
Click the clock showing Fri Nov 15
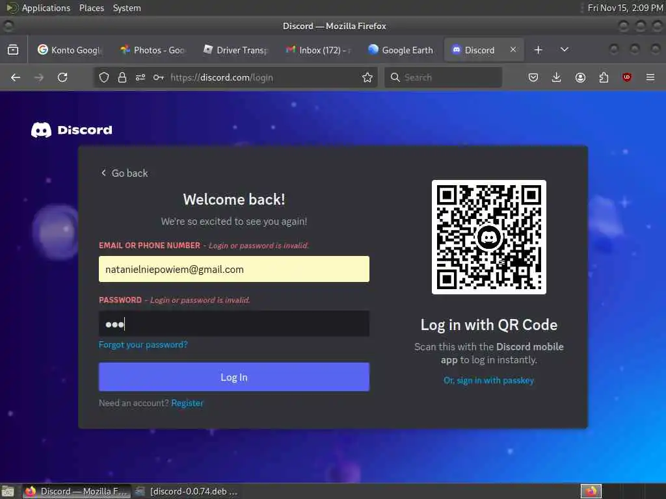[625, 8]
